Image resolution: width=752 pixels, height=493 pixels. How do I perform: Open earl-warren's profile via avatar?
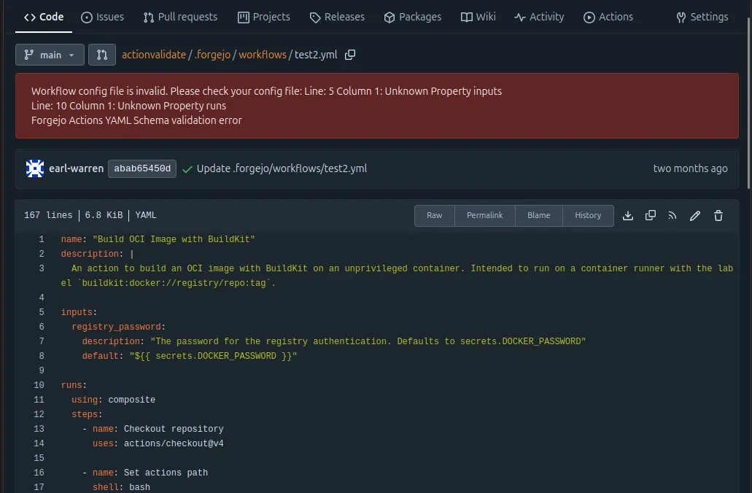[x=34, y=168]
